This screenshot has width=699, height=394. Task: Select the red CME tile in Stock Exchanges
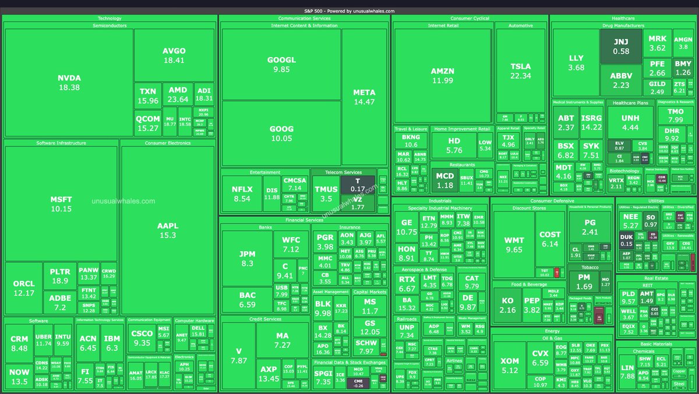click(358, 383)
